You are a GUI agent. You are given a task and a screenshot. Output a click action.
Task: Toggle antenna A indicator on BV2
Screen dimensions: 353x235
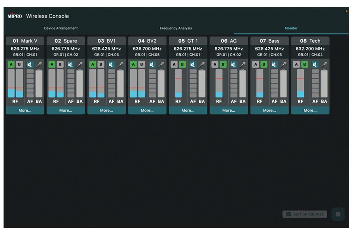pyautogui.click(x=133, y=65)
